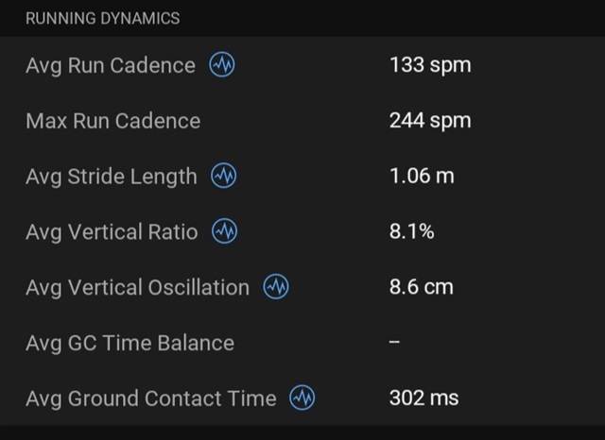Show the chart for Avg Vertical Ratio
605x440 pixels.
(x=224, y=232)
